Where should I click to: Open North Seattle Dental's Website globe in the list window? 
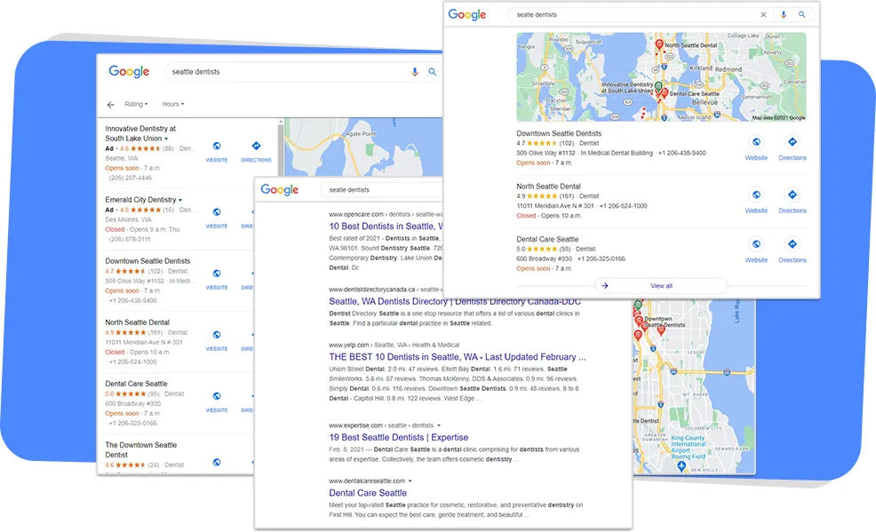pos(217,335)
